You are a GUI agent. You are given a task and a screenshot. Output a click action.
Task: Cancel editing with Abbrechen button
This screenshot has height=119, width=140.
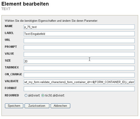click(60, 106)
